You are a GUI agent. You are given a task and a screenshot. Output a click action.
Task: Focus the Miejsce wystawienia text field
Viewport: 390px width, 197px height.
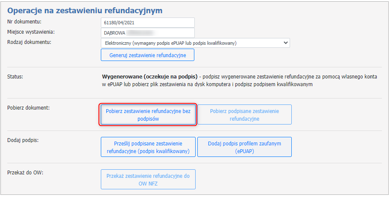(147, 33)
